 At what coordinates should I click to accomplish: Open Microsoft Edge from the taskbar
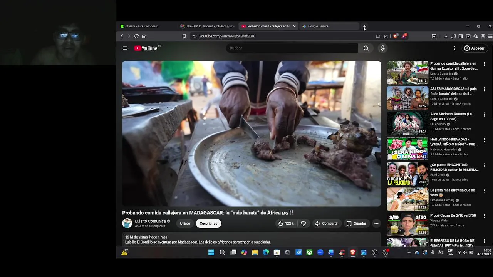[266, 252]
